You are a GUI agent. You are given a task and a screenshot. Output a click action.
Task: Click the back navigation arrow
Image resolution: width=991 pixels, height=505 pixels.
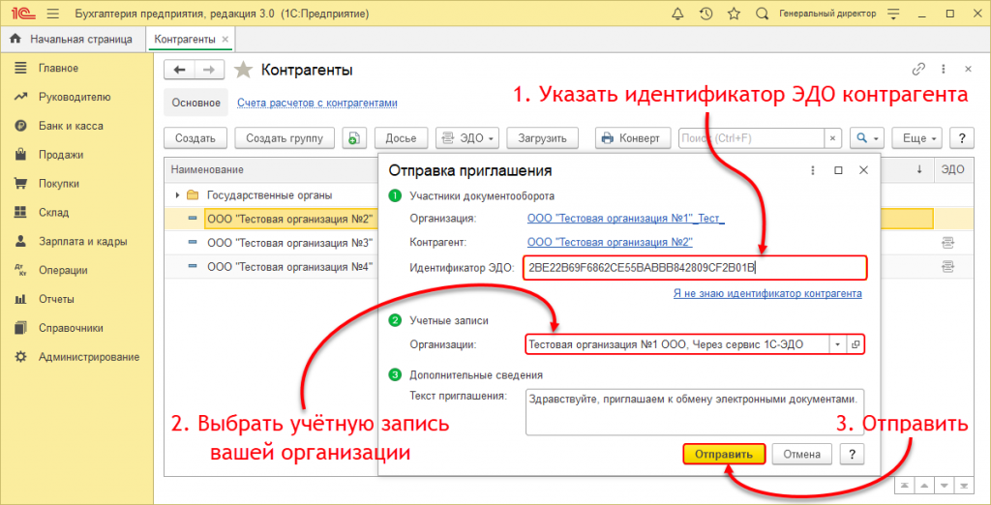pos(179,71)
